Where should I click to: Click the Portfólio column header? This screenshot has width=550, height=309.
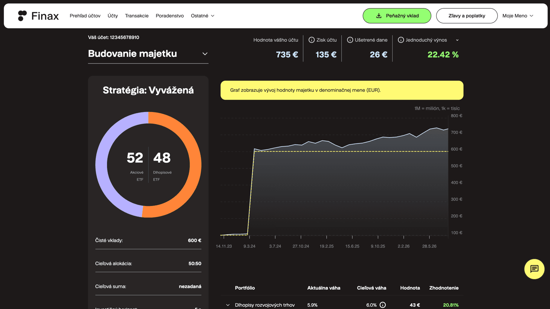(x=245, y=288)
